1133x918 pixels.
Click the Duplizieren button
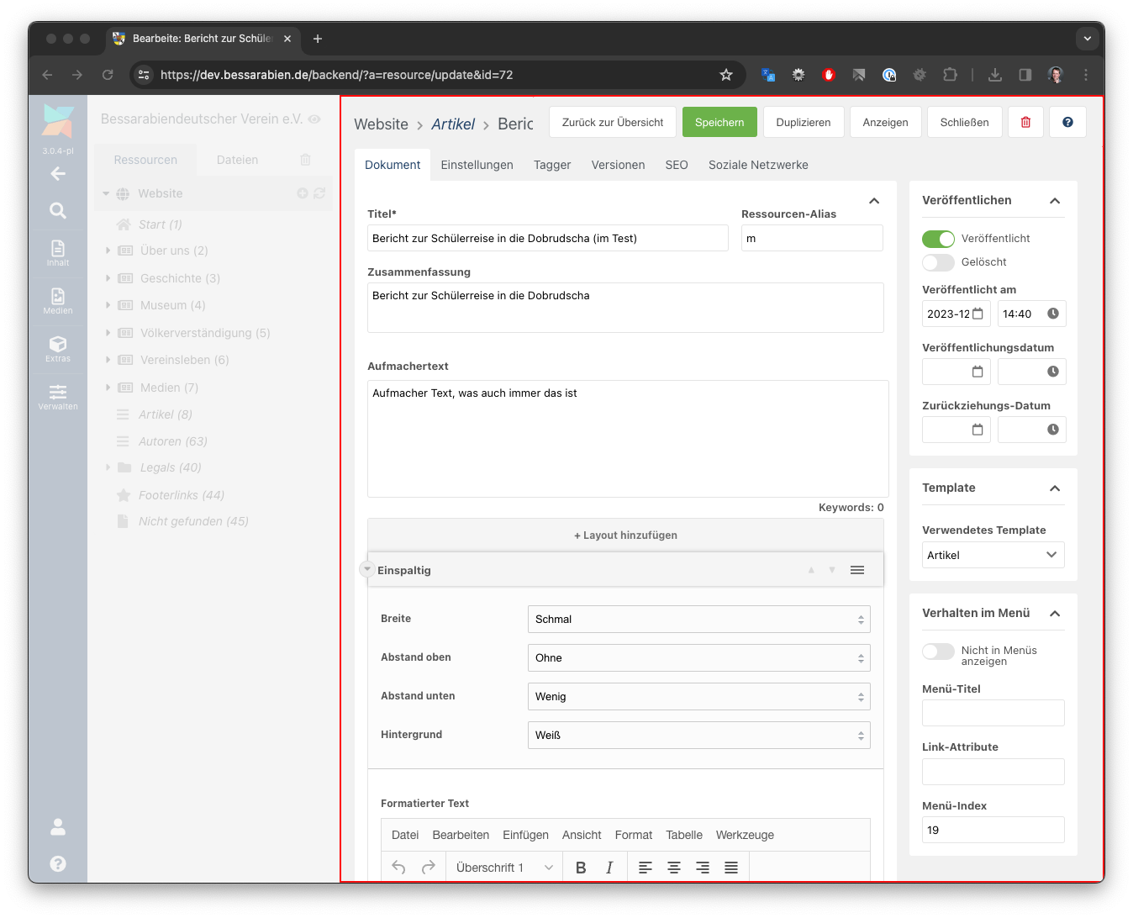click(804, 122)
